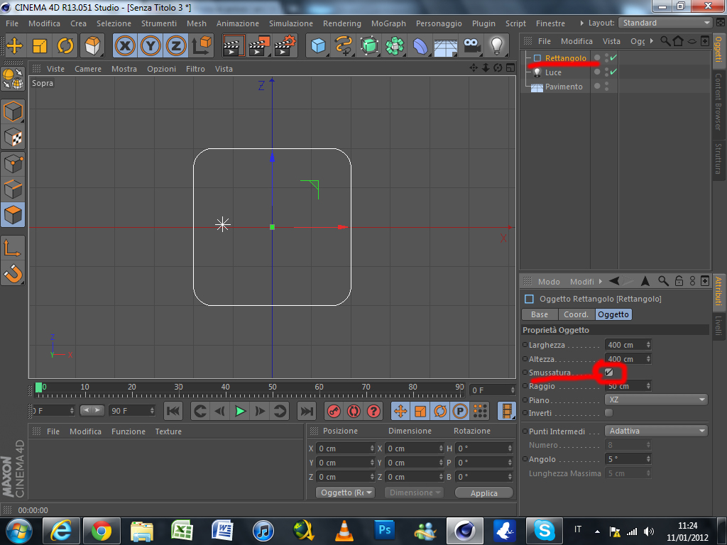Switch to the Coord. tab
Image resolution: width=727 pixels, height=545 pixels.
[x=576, y=314]
